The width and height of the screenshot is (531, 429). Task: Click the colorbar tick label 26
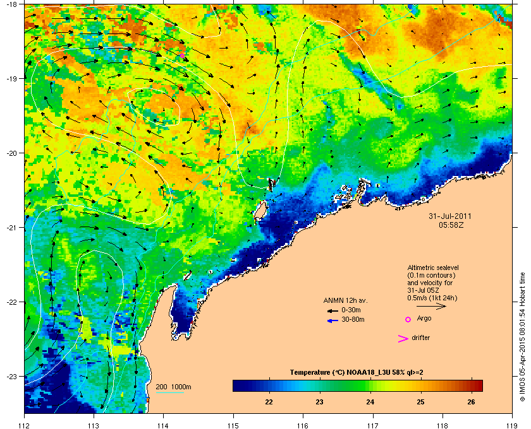[x=471, y=402]
